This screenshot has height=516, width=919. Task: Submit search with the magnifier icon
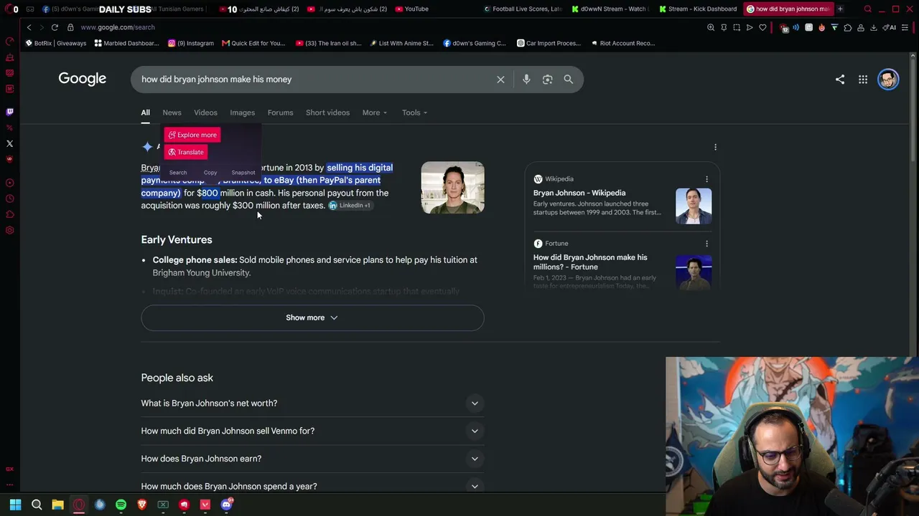pos(569,80)
